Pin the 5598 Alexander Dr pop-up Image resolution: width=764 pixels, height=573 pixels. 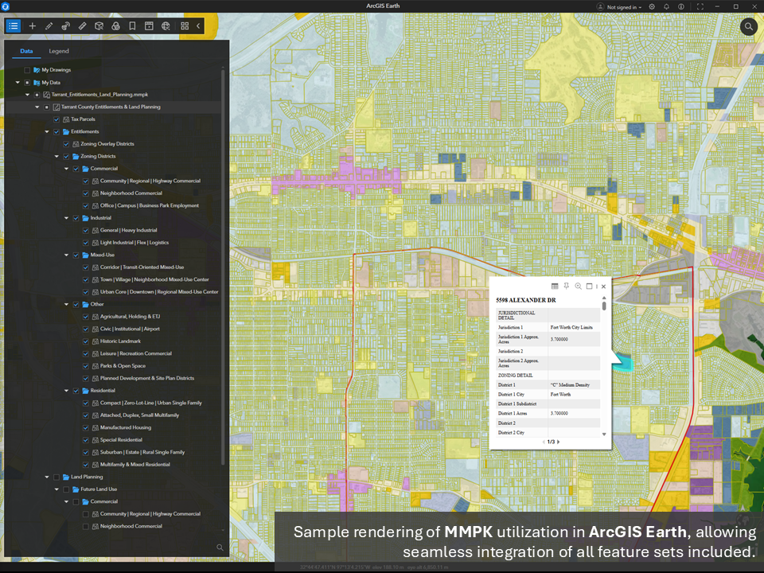click(566, 286)
